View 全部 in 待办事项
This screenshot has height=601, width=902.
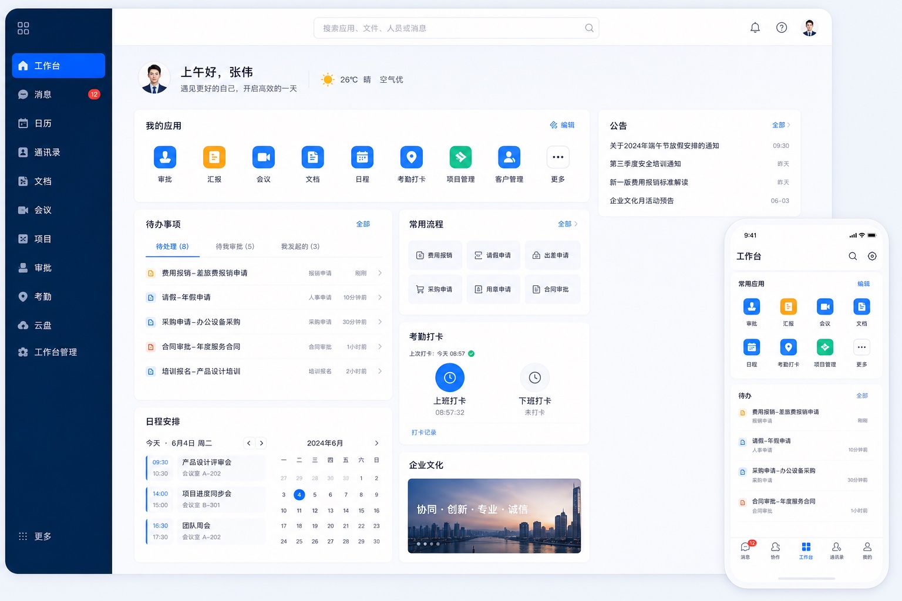[x=363, y=224]
